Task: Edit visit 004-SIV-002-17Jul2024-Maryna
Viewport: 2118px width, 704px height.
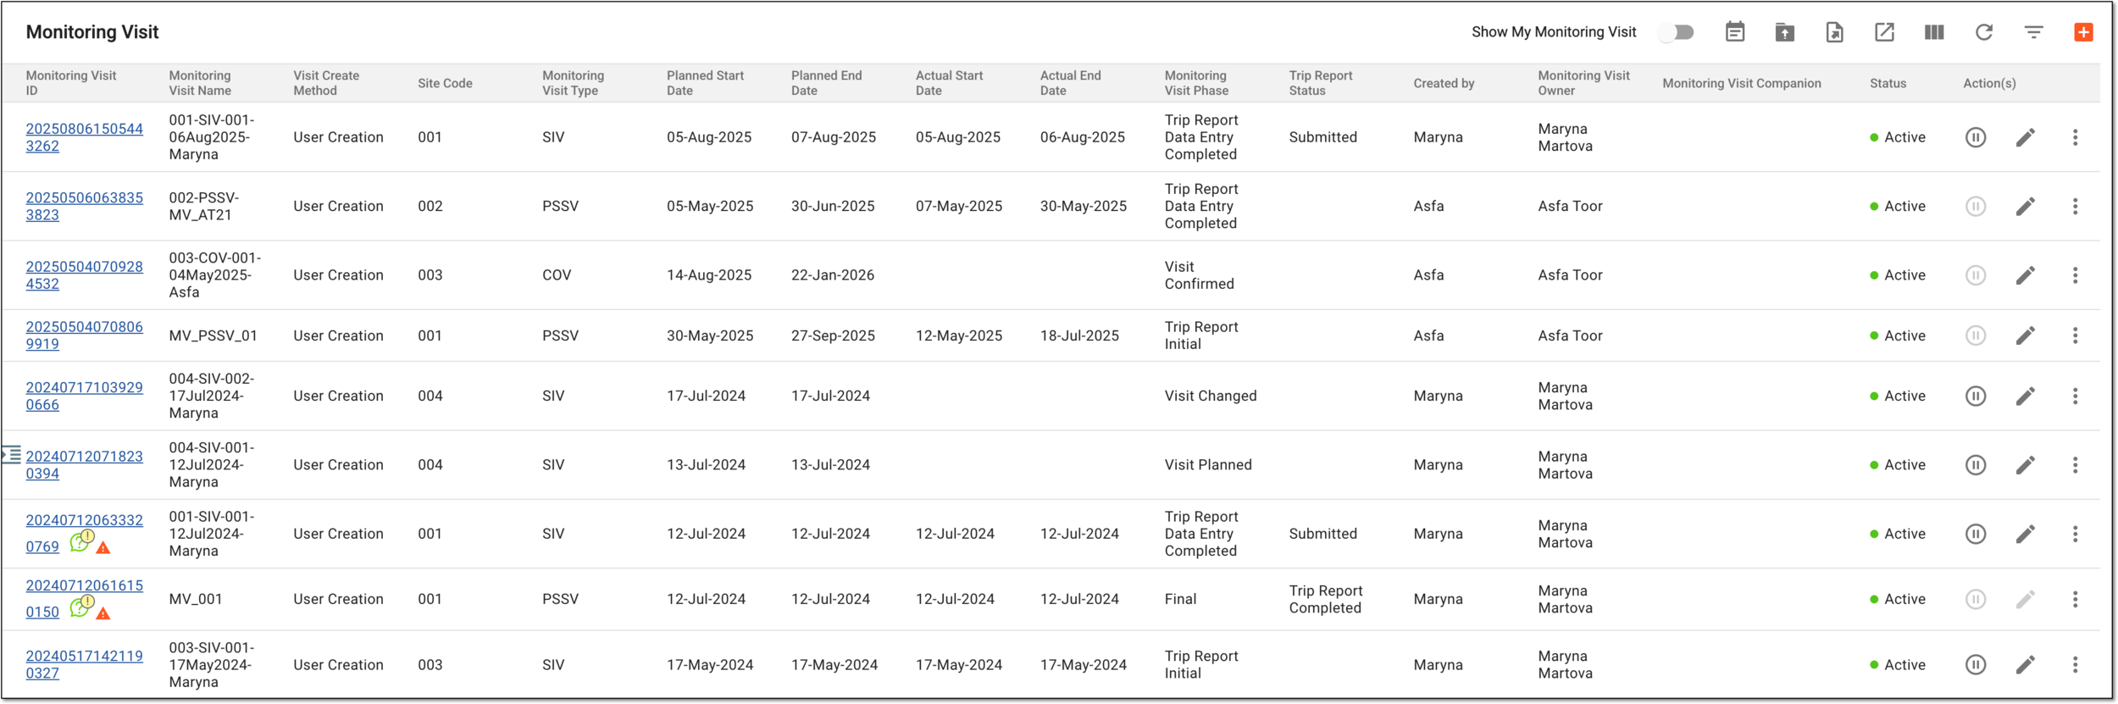Action: [2026, 396]
